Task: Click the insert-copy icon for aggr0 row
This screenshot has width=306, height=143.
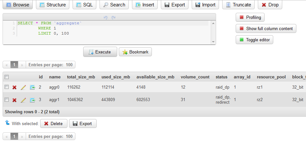Action: pyautogui.click(x=32, y=87)
